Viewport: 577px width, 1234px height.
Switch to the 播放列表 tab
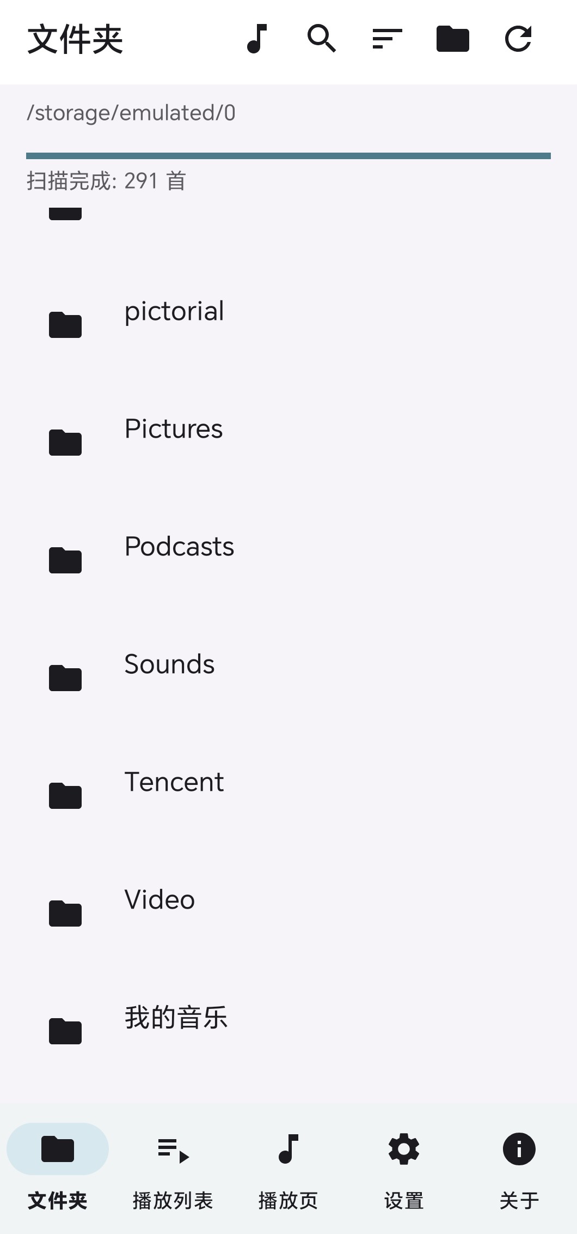tap(173, 1169)
